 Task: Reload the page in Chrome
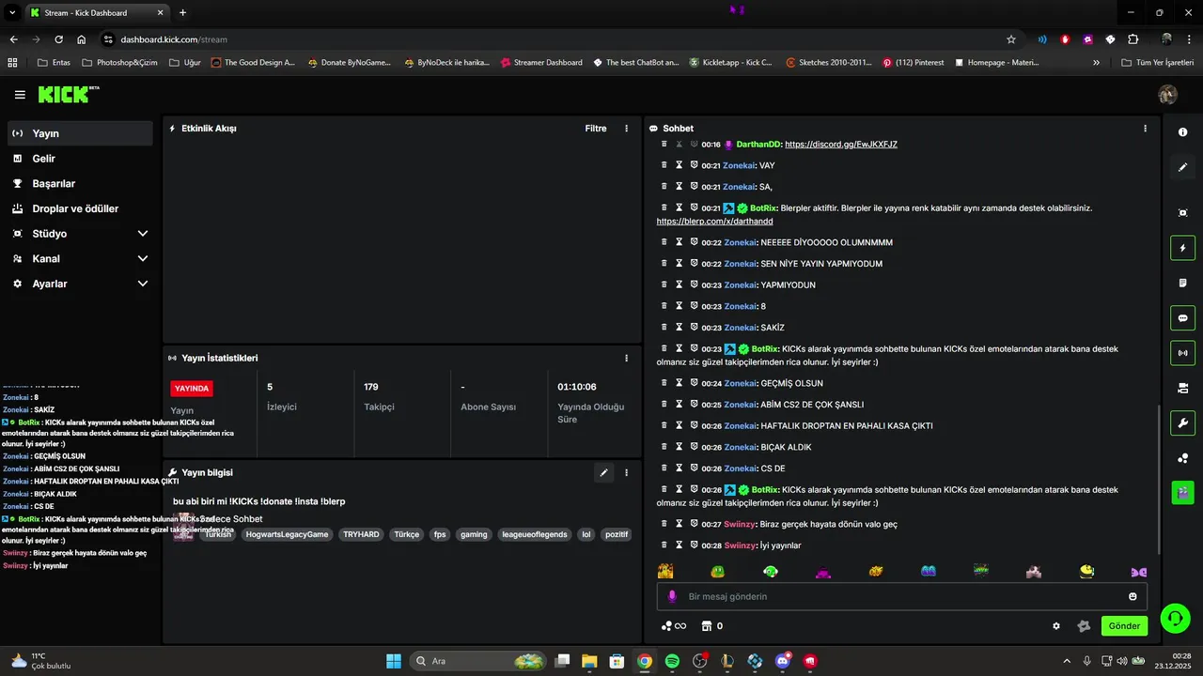point(58,39)
